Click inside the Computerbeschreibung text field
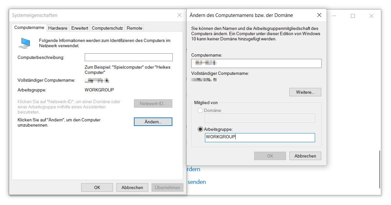This screenshot has width=391, height=205. pos(128,57)
